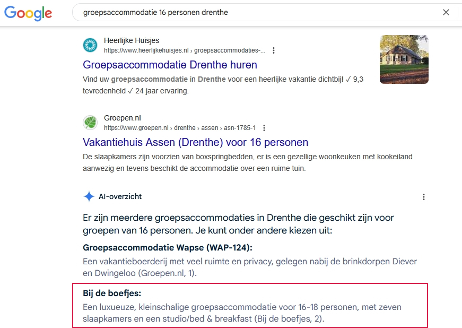Open 'Vakantiehuis Assen (Drenthe) voor 16 personen'
Screen dimensions: 462x328
[x=195, y=142]
